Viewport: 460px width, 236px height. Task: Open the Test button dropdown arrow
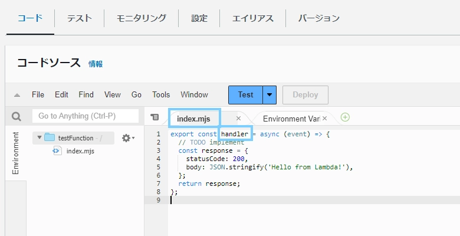pos(270,95)
